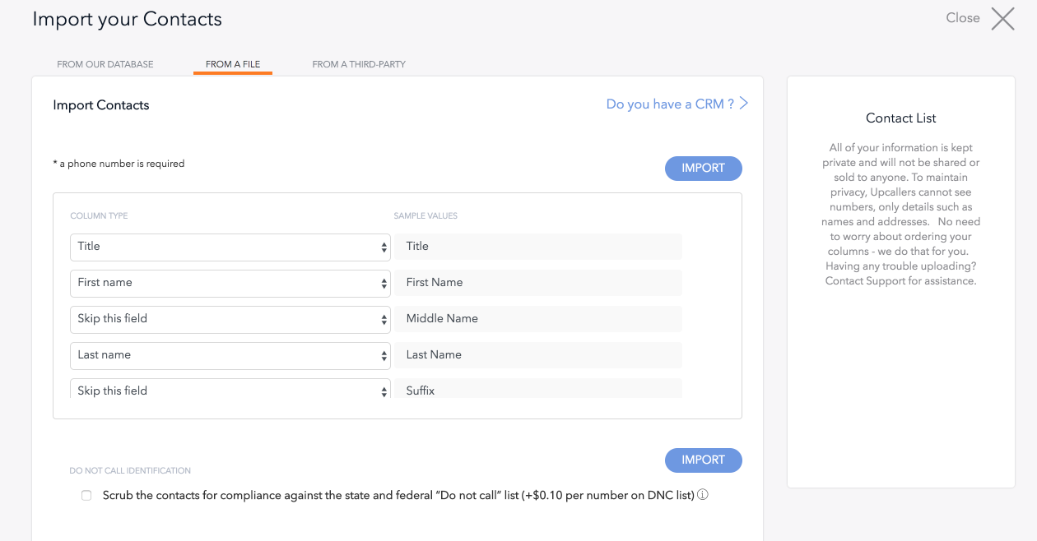1037x541 pixels.
Task: Click the First Name sample value field
Action: [x=538, y=283]
